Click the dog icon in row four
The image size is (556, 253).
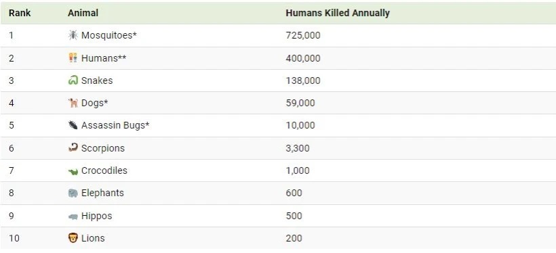73,103
